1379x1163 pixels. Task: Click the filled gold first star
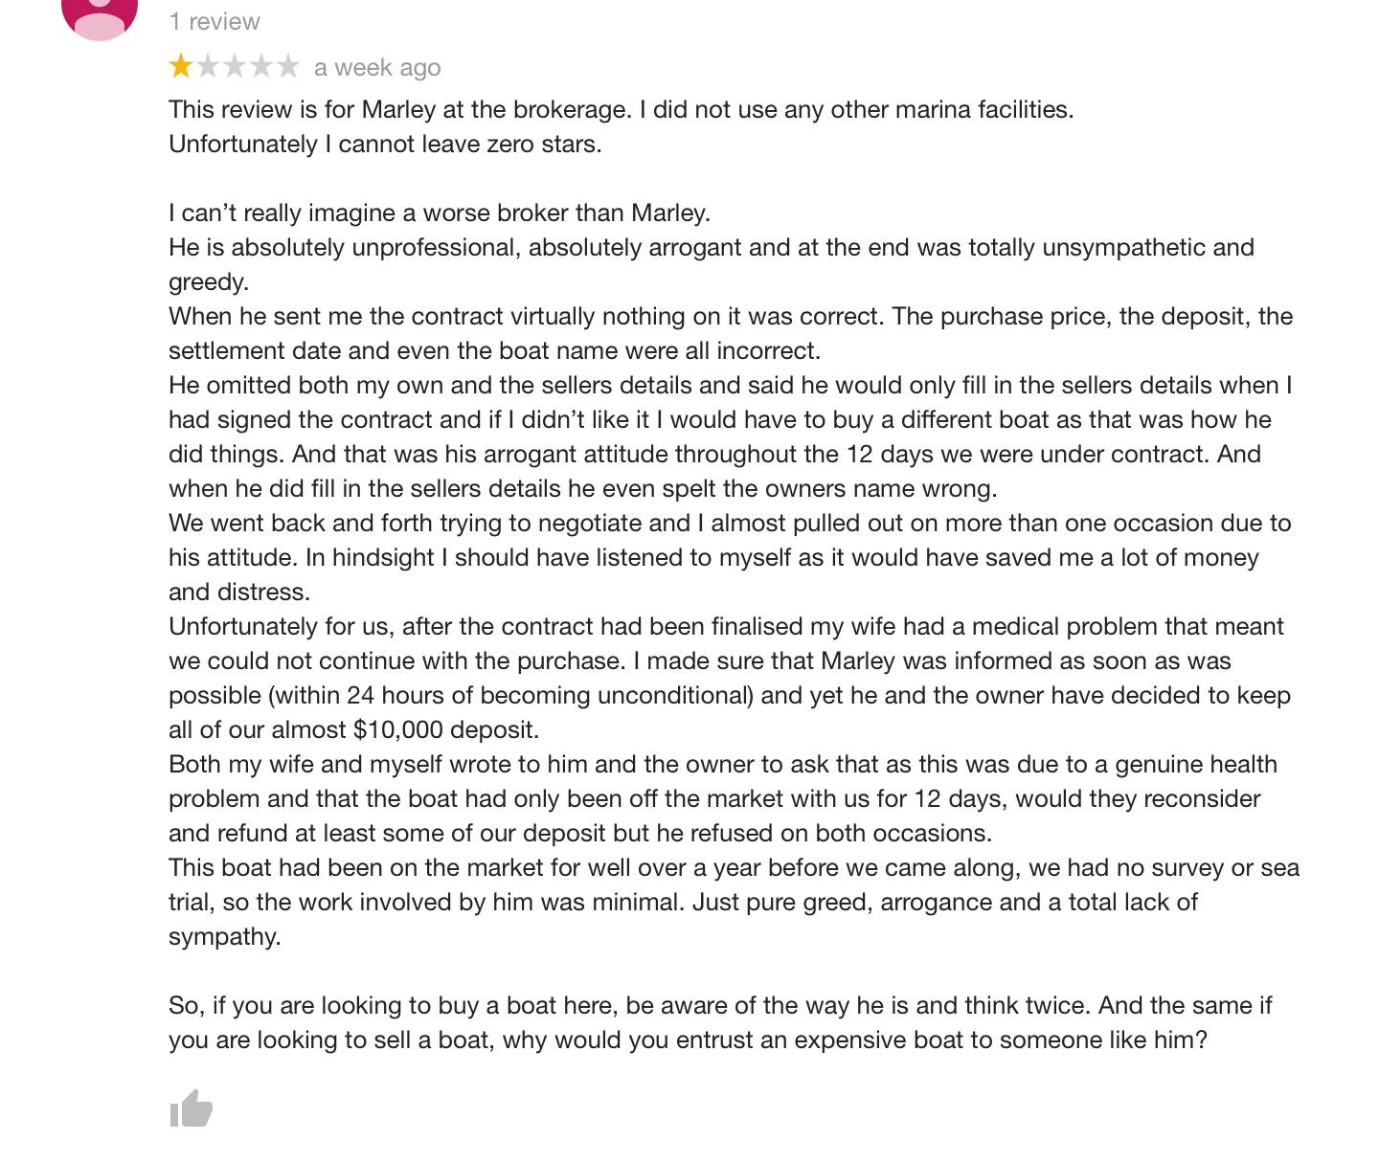(181, 67)
